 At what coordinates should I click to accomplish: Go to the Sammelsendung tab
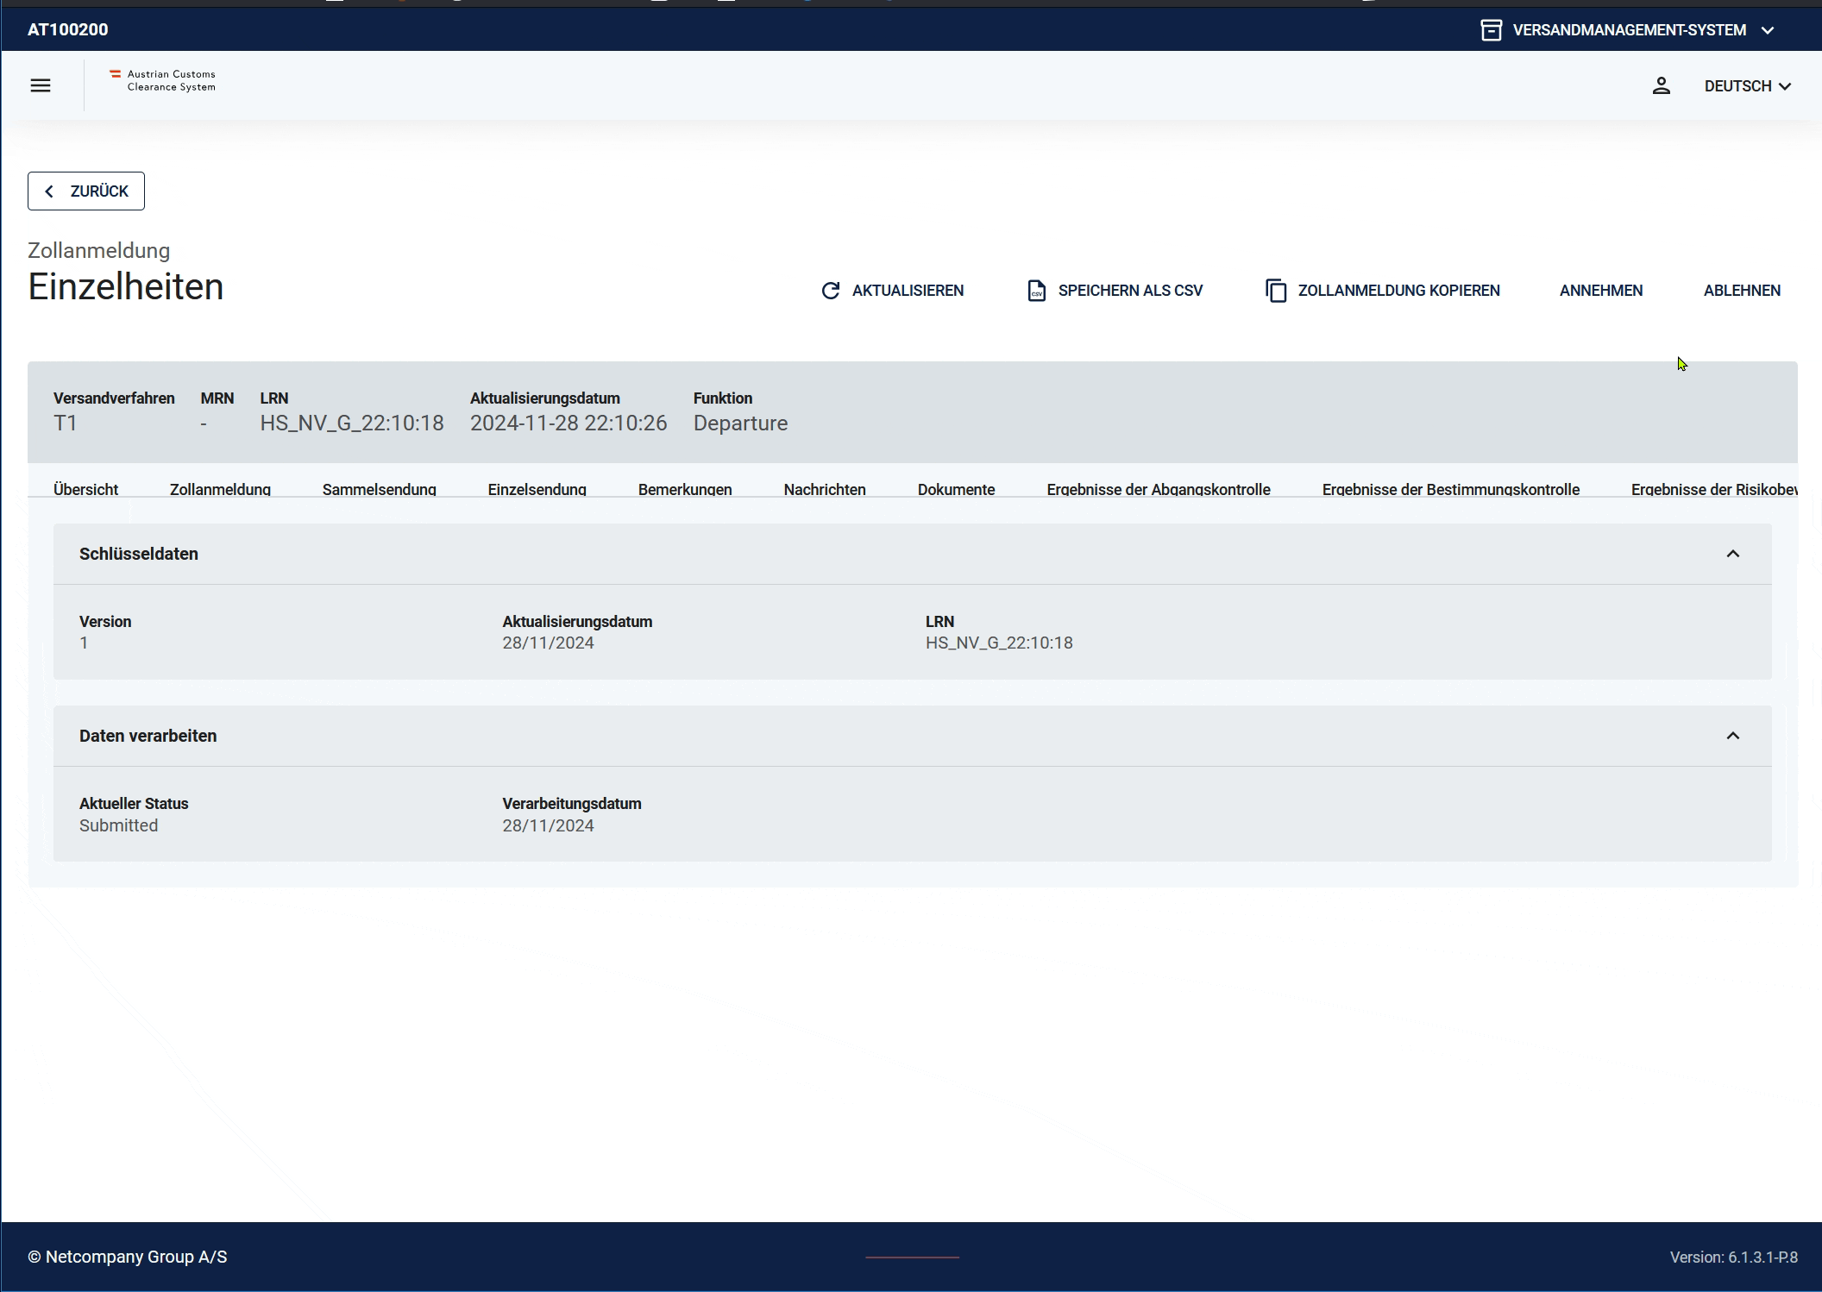(379, 489)
